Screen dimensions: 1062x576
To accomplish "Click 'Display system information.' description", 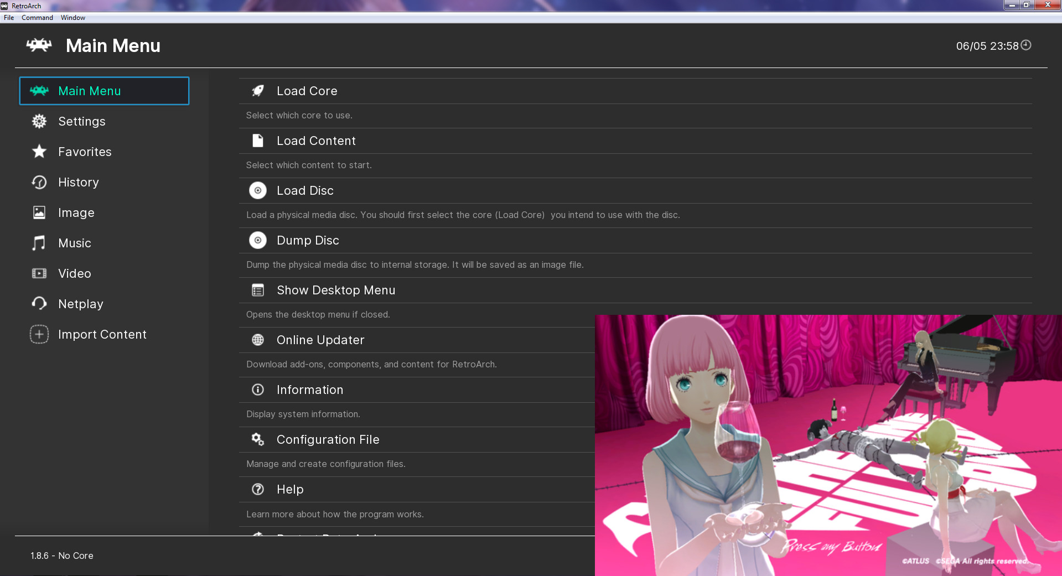I will pyautogui.click(x=303, y=414).
